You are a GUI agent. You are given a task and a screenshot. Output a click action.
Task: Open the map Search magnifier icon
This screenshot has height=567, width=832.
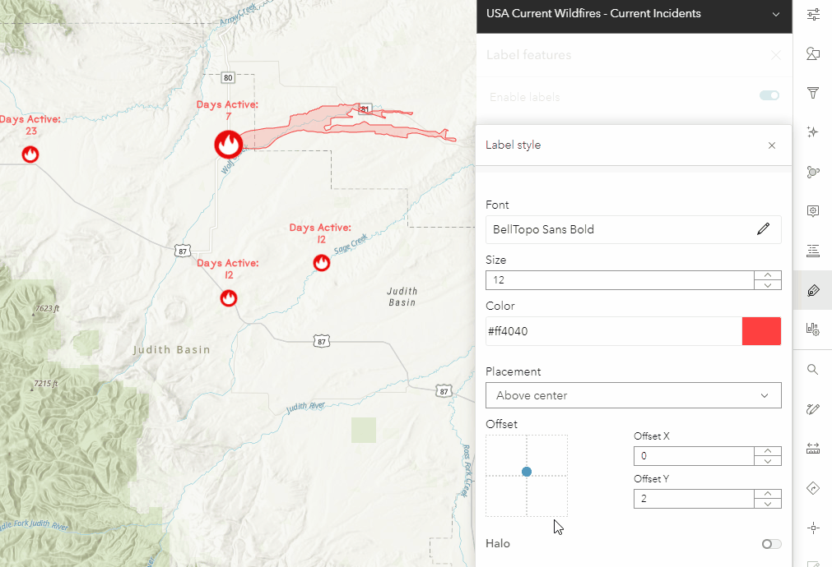point(813,369)
